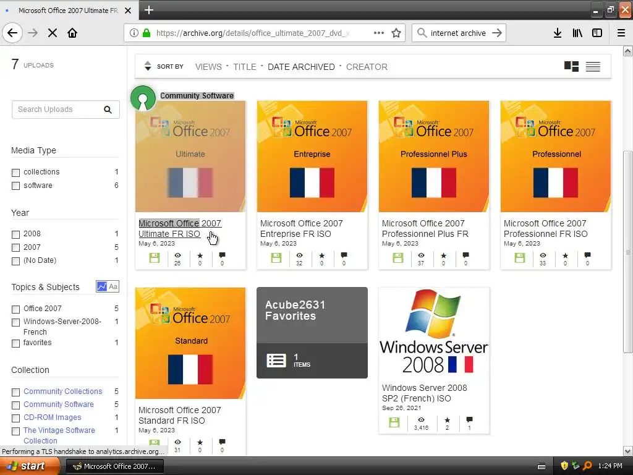This screenshot has height=475, width=633.
Task: Select the Microsoft Office 2007 Ultimate browser tab
Action: (x=68, y=11)
